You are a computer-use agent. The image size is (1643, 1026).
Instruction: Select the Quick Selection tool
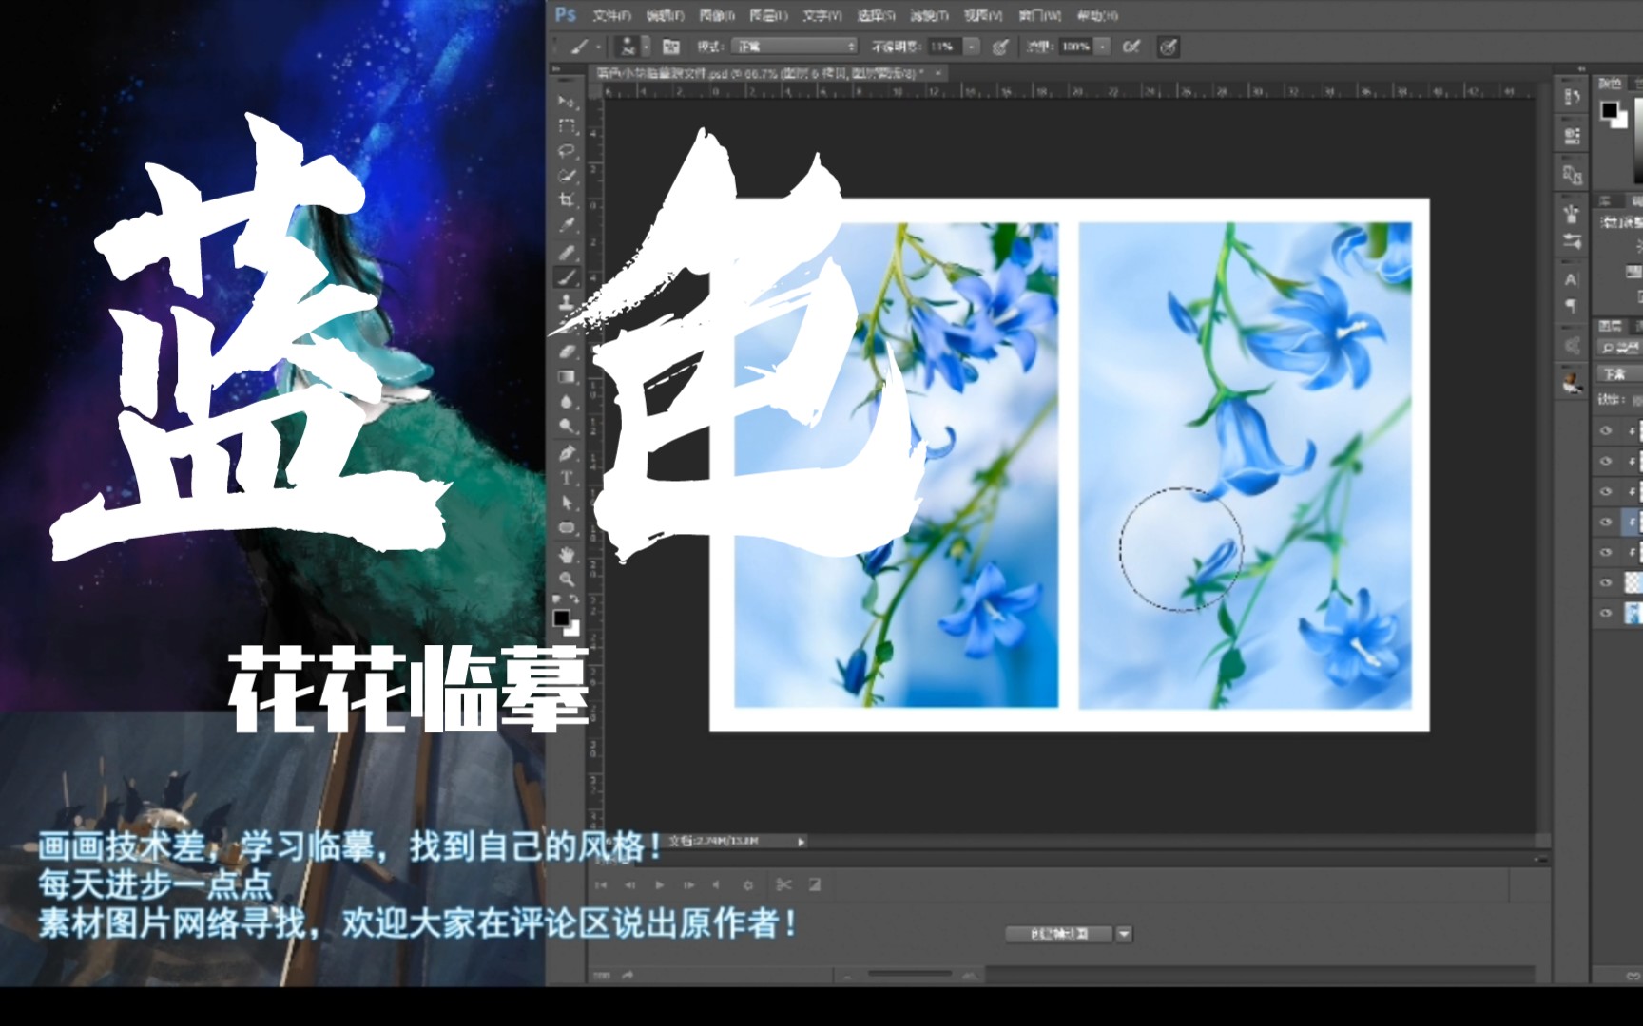(x=567, y=176)
